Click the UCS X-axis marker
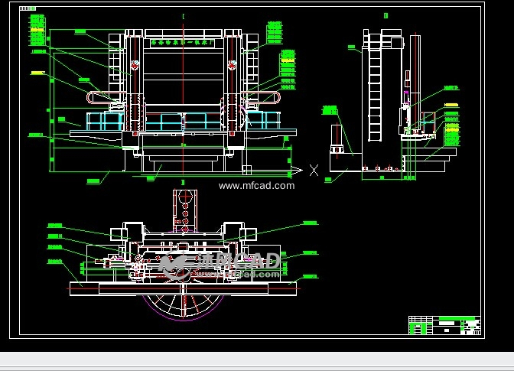The image size is (514, 371). (313, 171)
